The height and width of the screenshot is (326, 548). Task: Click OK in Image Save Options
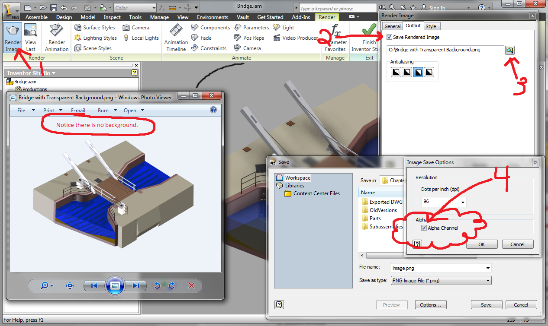[x=482, y=244]
